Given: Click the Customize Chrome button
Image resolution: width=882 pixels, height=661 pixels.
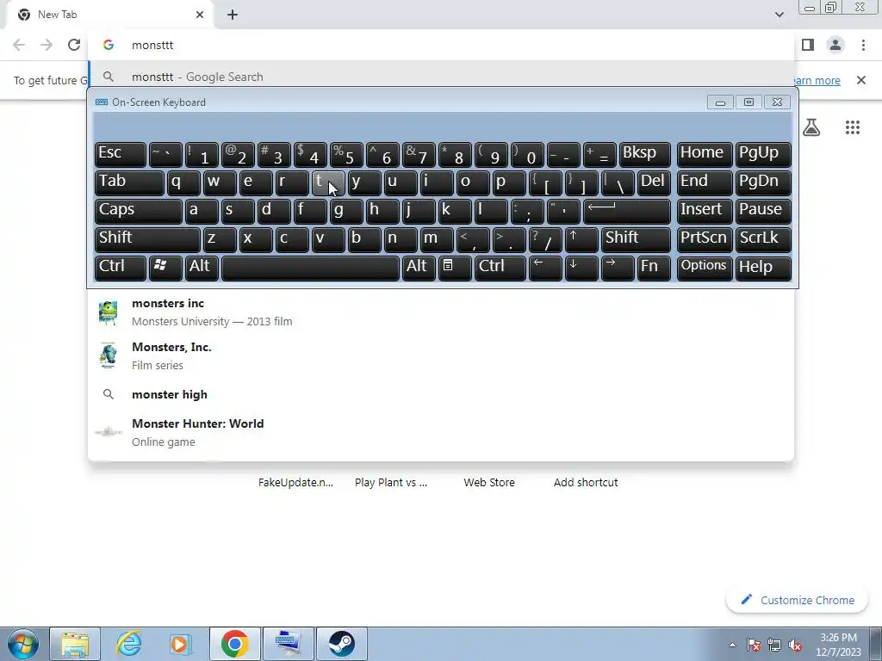Looking at the screenshot, I should coord(797,600).
